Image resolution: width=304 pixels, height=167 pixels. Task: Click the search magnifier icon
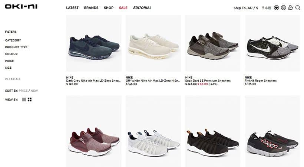point(298,8)
